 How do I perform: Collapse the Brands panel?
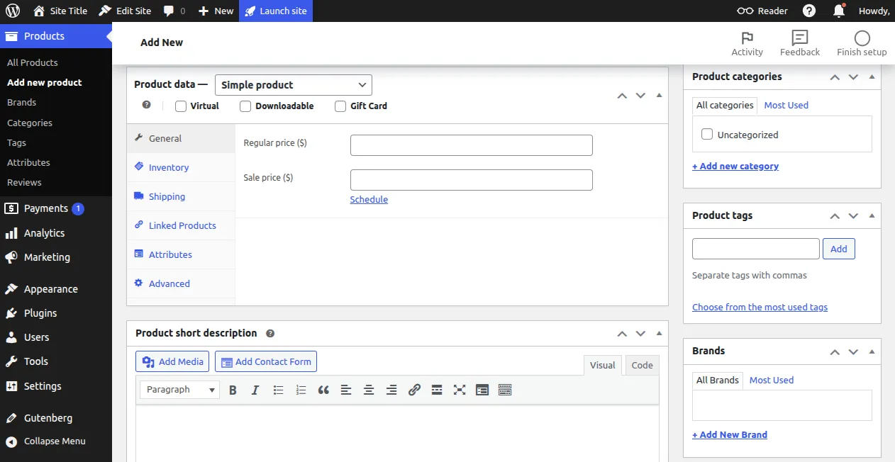click(x=872, y=351)
